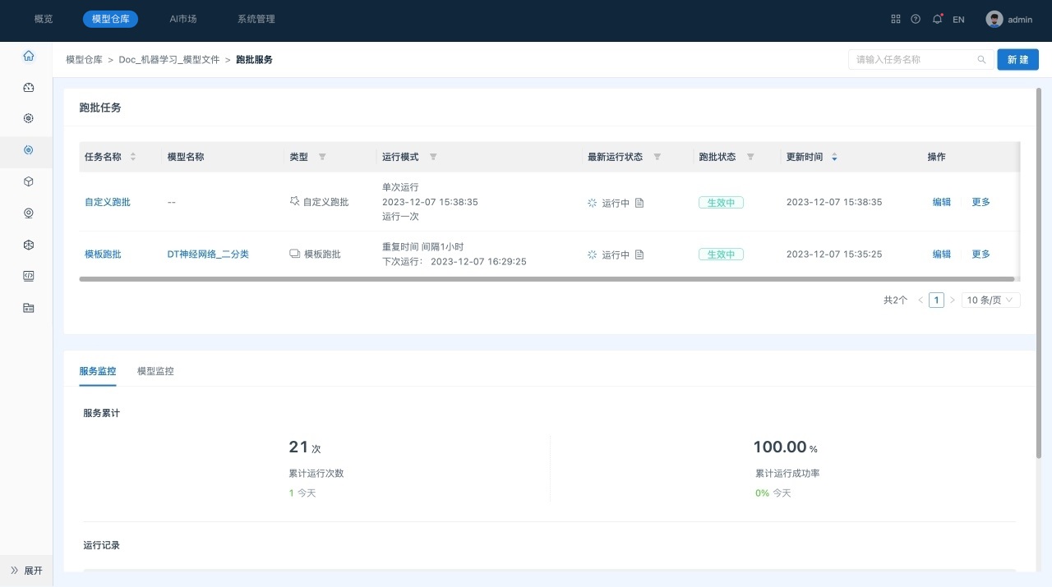The image size is (1052, 587).
Task: Open the 跑批状态 column filter
Action: [750, 157]
